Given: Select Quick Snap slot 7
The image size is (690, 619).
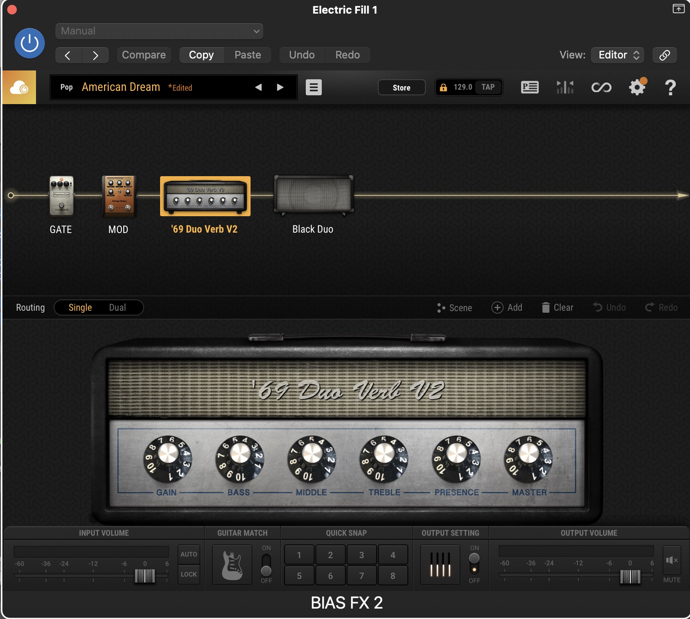Looking at the screenshot, I should [x=361, y=576].
